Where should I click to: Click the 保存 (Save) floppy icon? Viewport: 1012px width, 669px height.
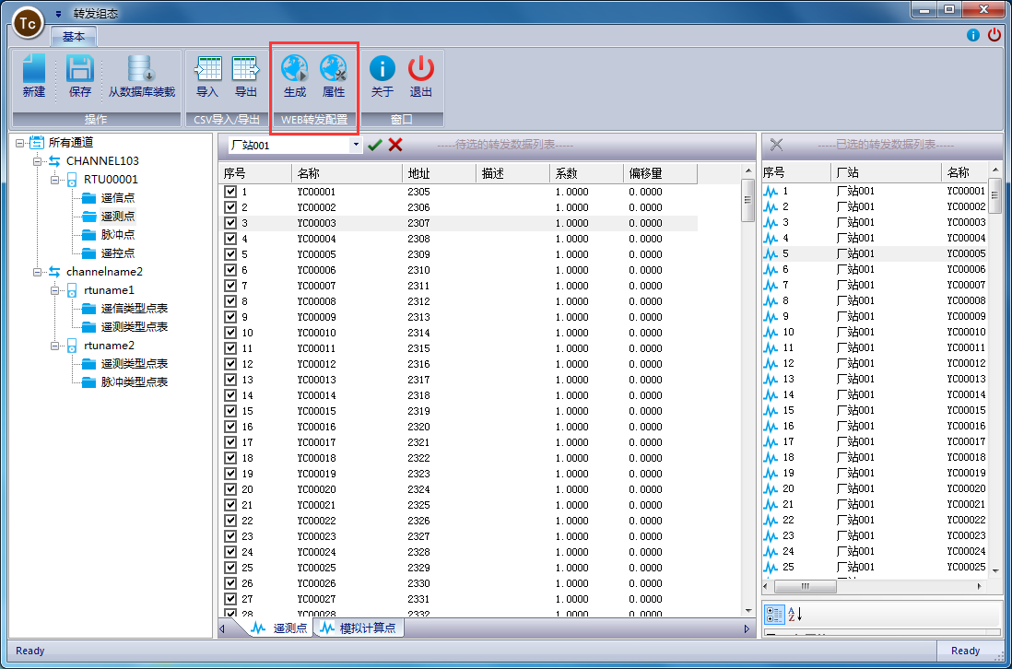tap(80, 69)
